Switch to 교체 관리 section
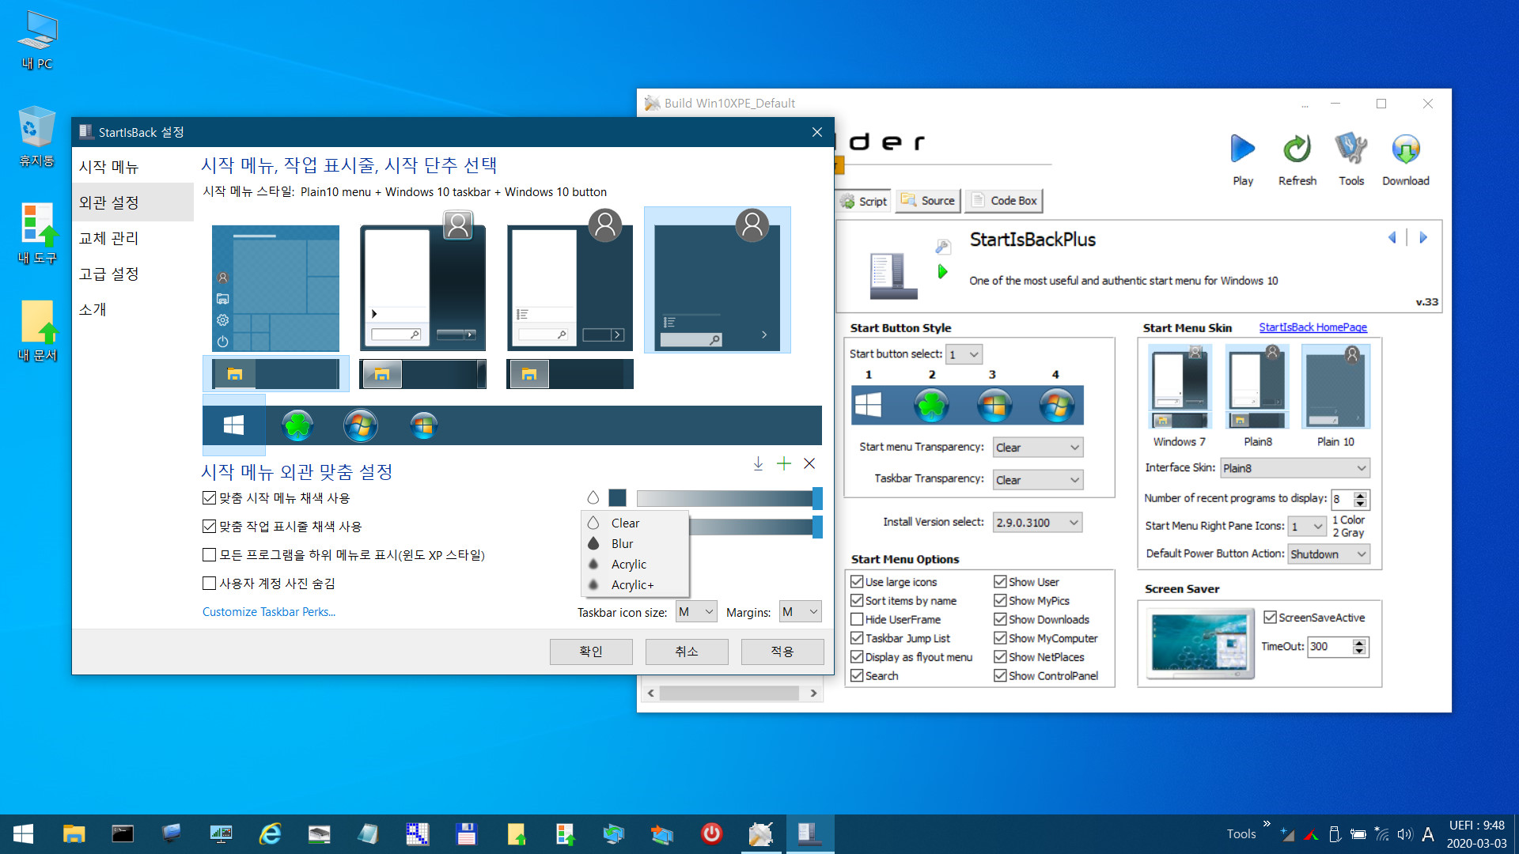1519x854 pixels. tap(133, 238)
